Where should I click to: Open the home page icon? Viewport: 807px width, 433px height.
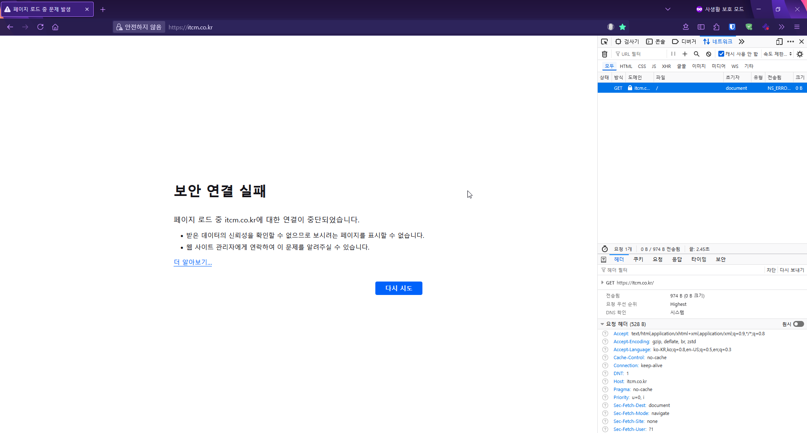55,27
